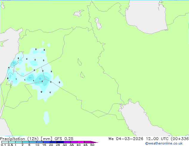Click the "0.5" legend scale value
This screenshot has height=146, width=189.
point(10,145)
